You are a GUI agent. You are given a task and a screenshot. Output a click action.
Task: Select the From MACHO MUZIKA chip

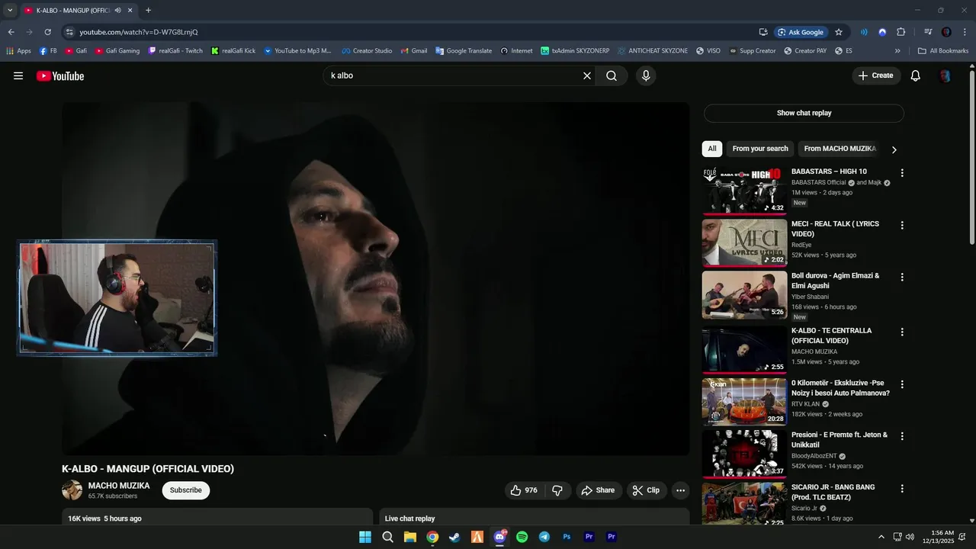(840, 149)
